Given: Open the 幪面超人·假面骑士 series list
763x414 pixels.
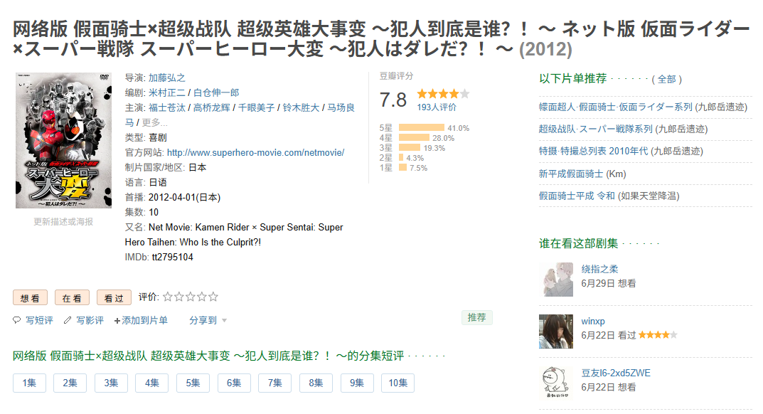Looking at the screenshot, I should [x=616, y=107].
